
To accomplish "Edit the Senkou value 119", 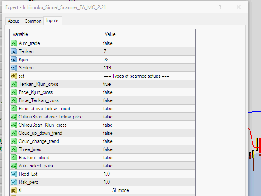I will 149,68.
